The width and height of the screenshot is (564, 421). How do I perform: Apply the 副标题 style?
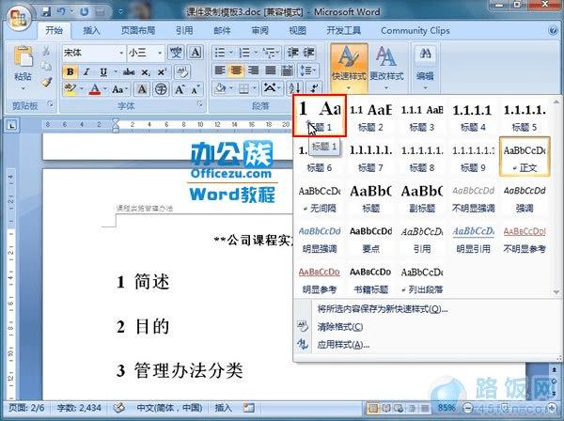click(x=422, y=197)
